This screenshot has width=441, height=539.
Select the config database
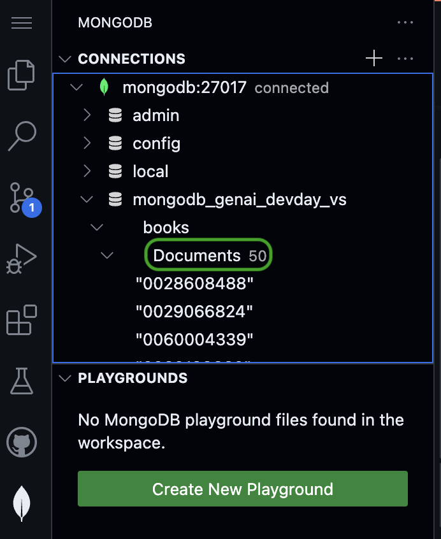coord(243,143)
